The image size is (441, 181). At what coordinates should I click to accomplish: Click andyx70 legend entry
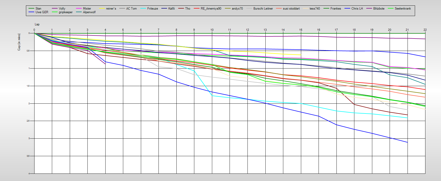[x=237, y=9]
